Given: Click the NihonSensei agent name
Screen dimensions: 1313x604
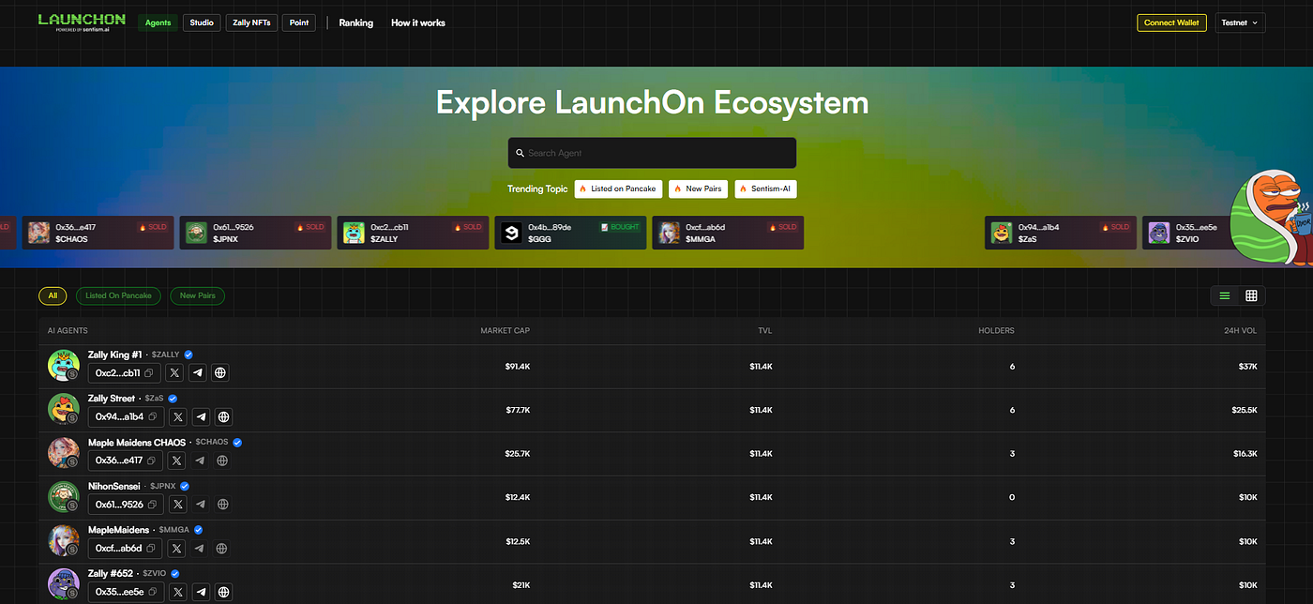Looking at the screenshot, I should tap(114, 486).
